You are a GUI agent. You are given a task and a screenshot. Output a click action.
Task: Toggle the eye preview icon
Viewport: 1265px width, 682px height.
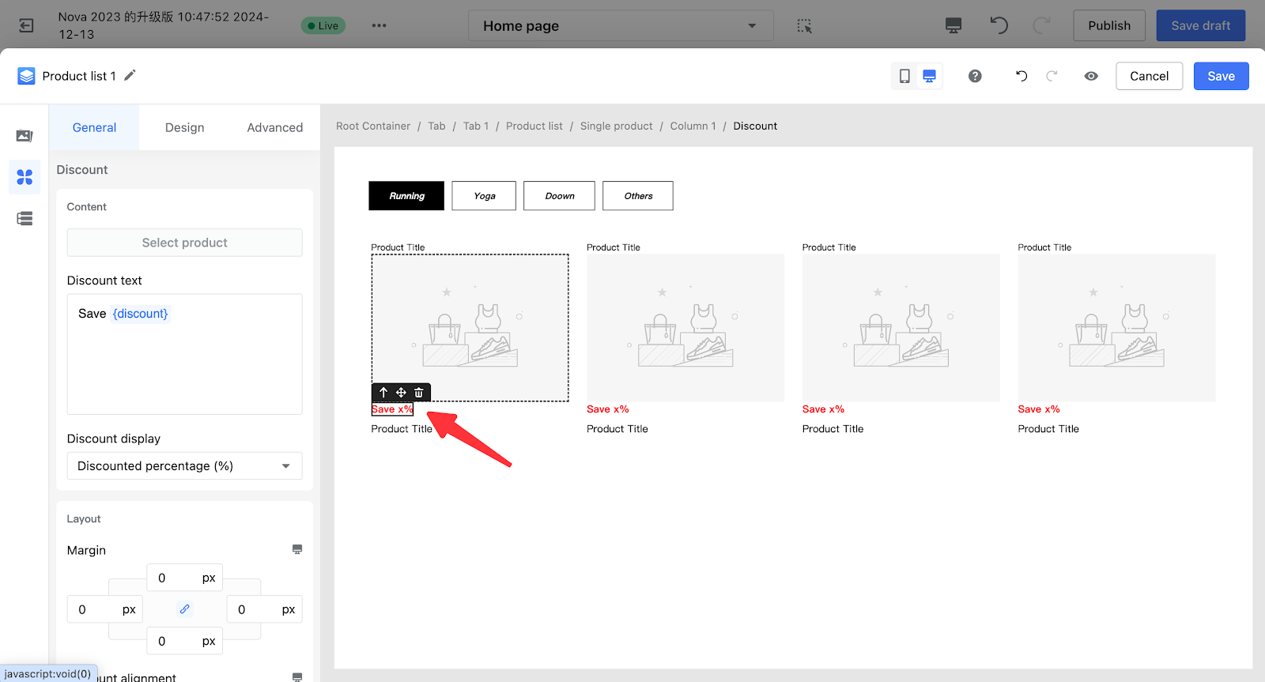coord(1091,76)
